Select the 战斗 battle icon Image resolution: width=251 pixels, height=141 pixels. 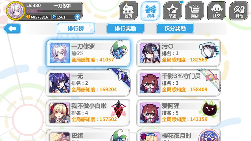click(x=150, y=11)
